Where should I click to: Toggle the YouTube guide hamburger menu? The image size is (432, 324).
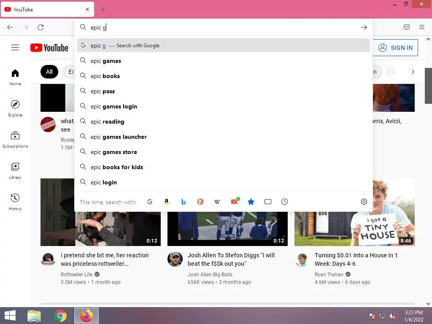click(x=15, y=48)
